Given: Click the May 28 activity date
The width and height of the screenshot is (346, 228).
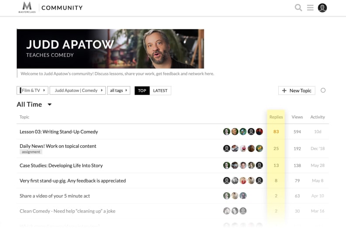Looking at the screenshot, I should tap(318, 166).
